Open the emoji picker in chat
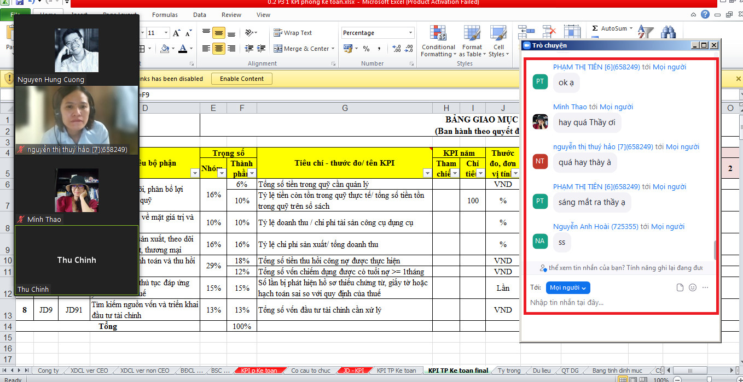 click(x=693, y=287)
